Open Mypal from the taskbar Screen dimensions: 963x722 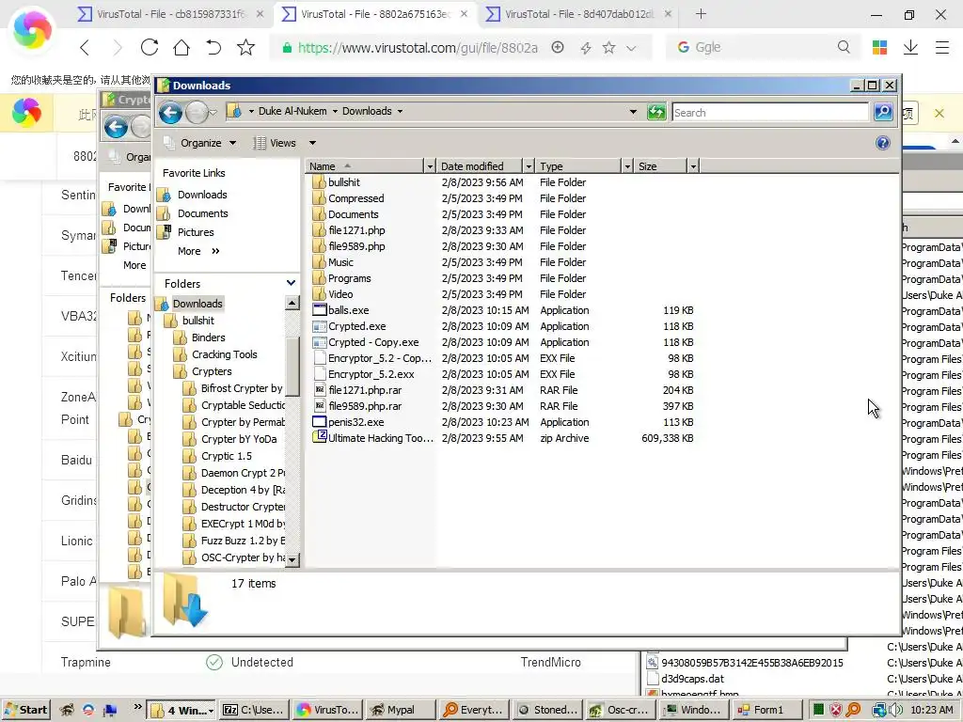[399, 710]
